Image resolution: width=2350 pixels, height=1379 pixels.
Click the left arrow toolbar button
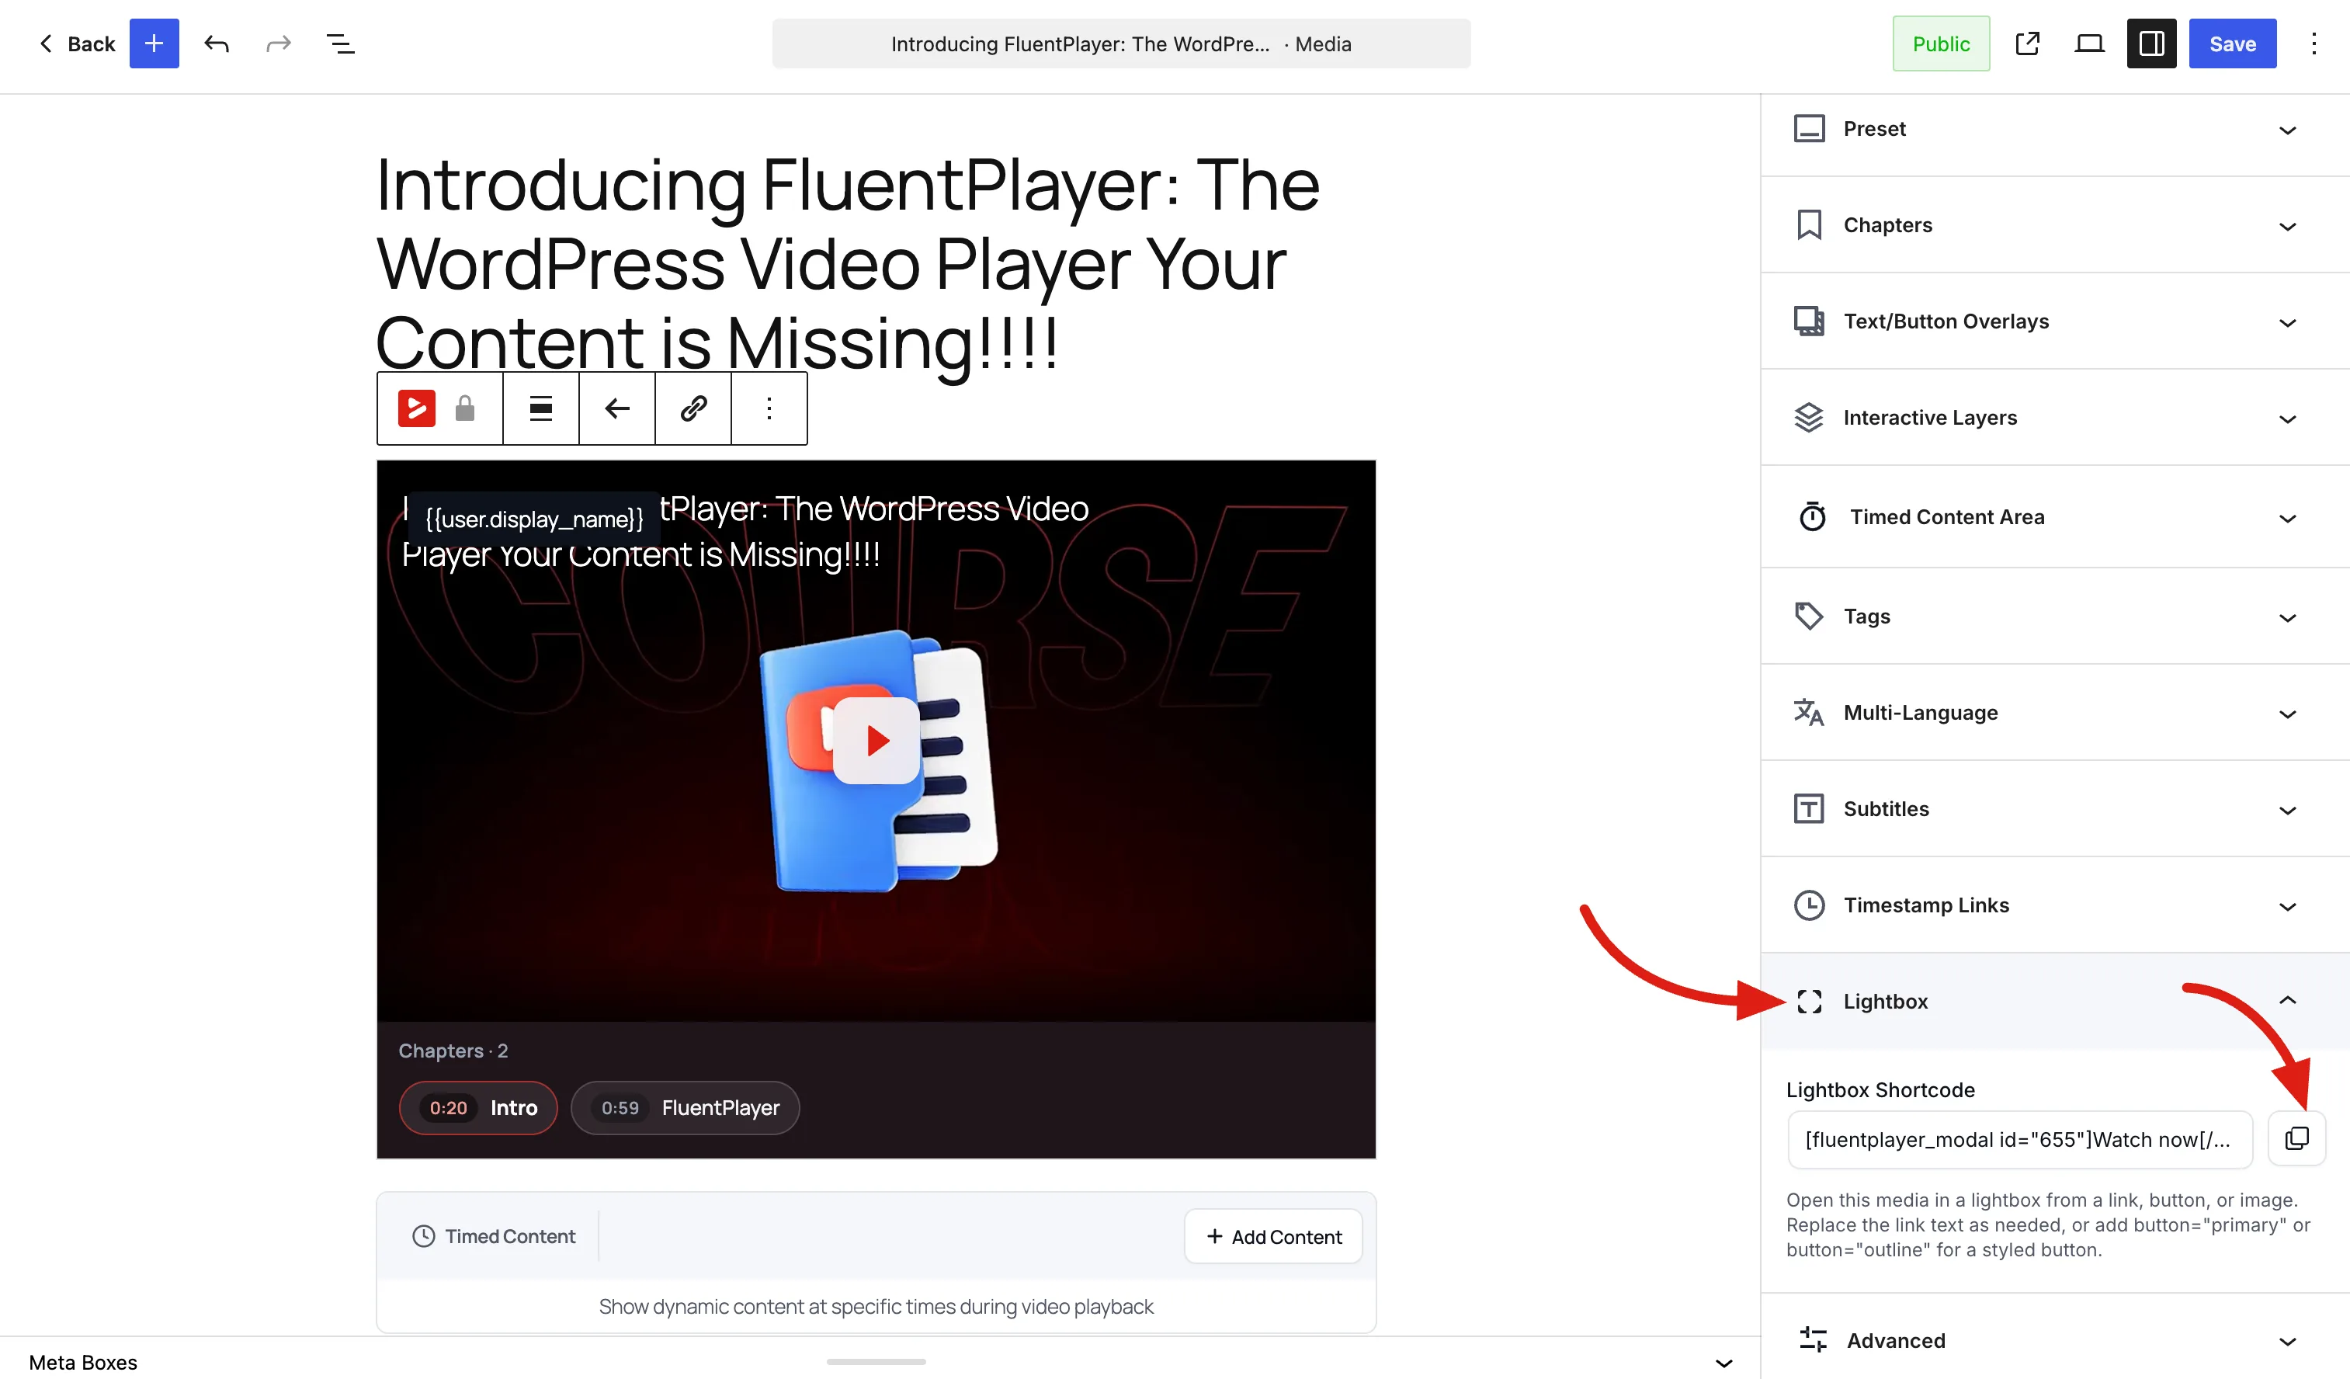(x=616, y=408)
